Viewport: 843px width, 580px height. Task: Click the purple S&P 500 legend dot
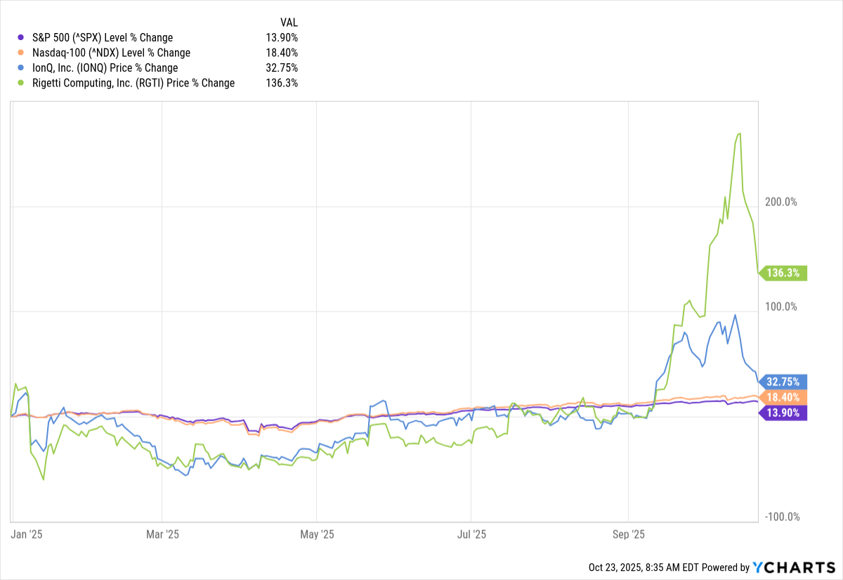[20, 37]
